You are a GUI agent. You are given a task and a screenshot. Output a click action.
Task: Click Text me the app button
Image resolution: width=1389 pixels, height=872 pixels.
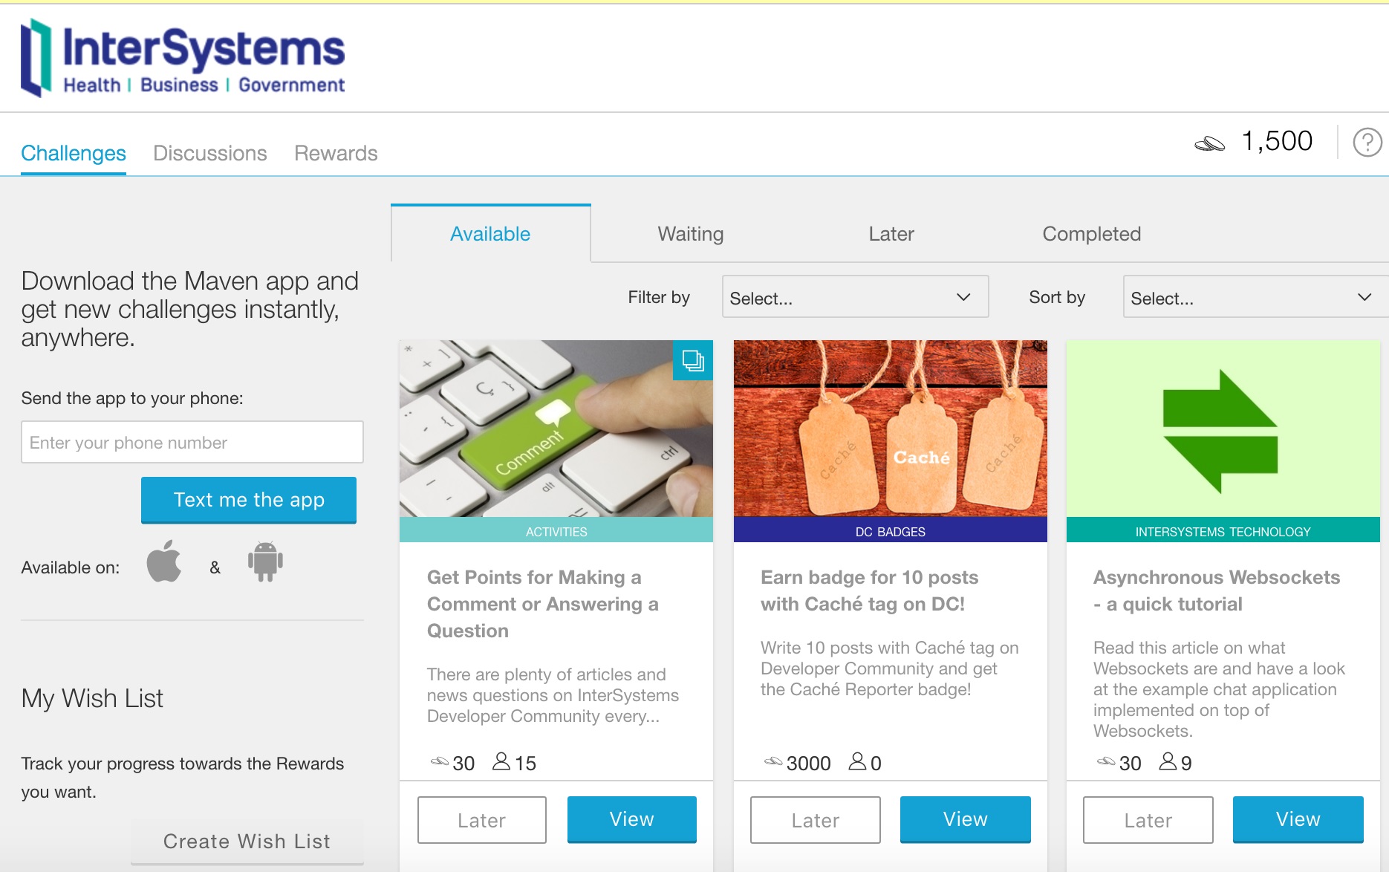tap(249, 500)
